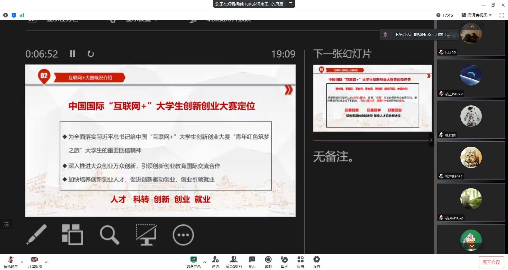Open more slideshow options circle icon
This screenshot has height=270, width=508.
pyautogui.click(x=183, y=235)
